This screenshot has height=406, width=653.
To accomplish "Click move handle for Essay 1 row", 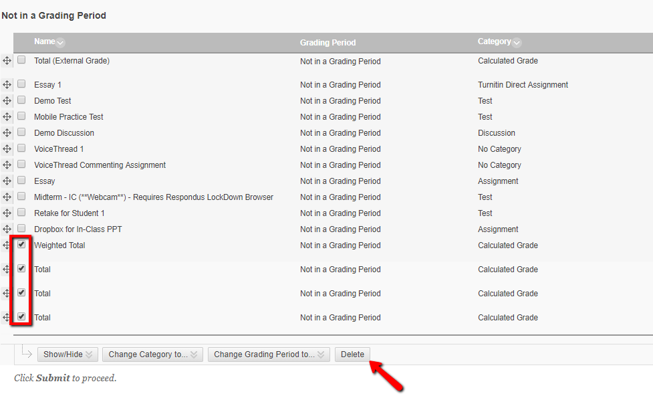I will [x=7, y=85].
